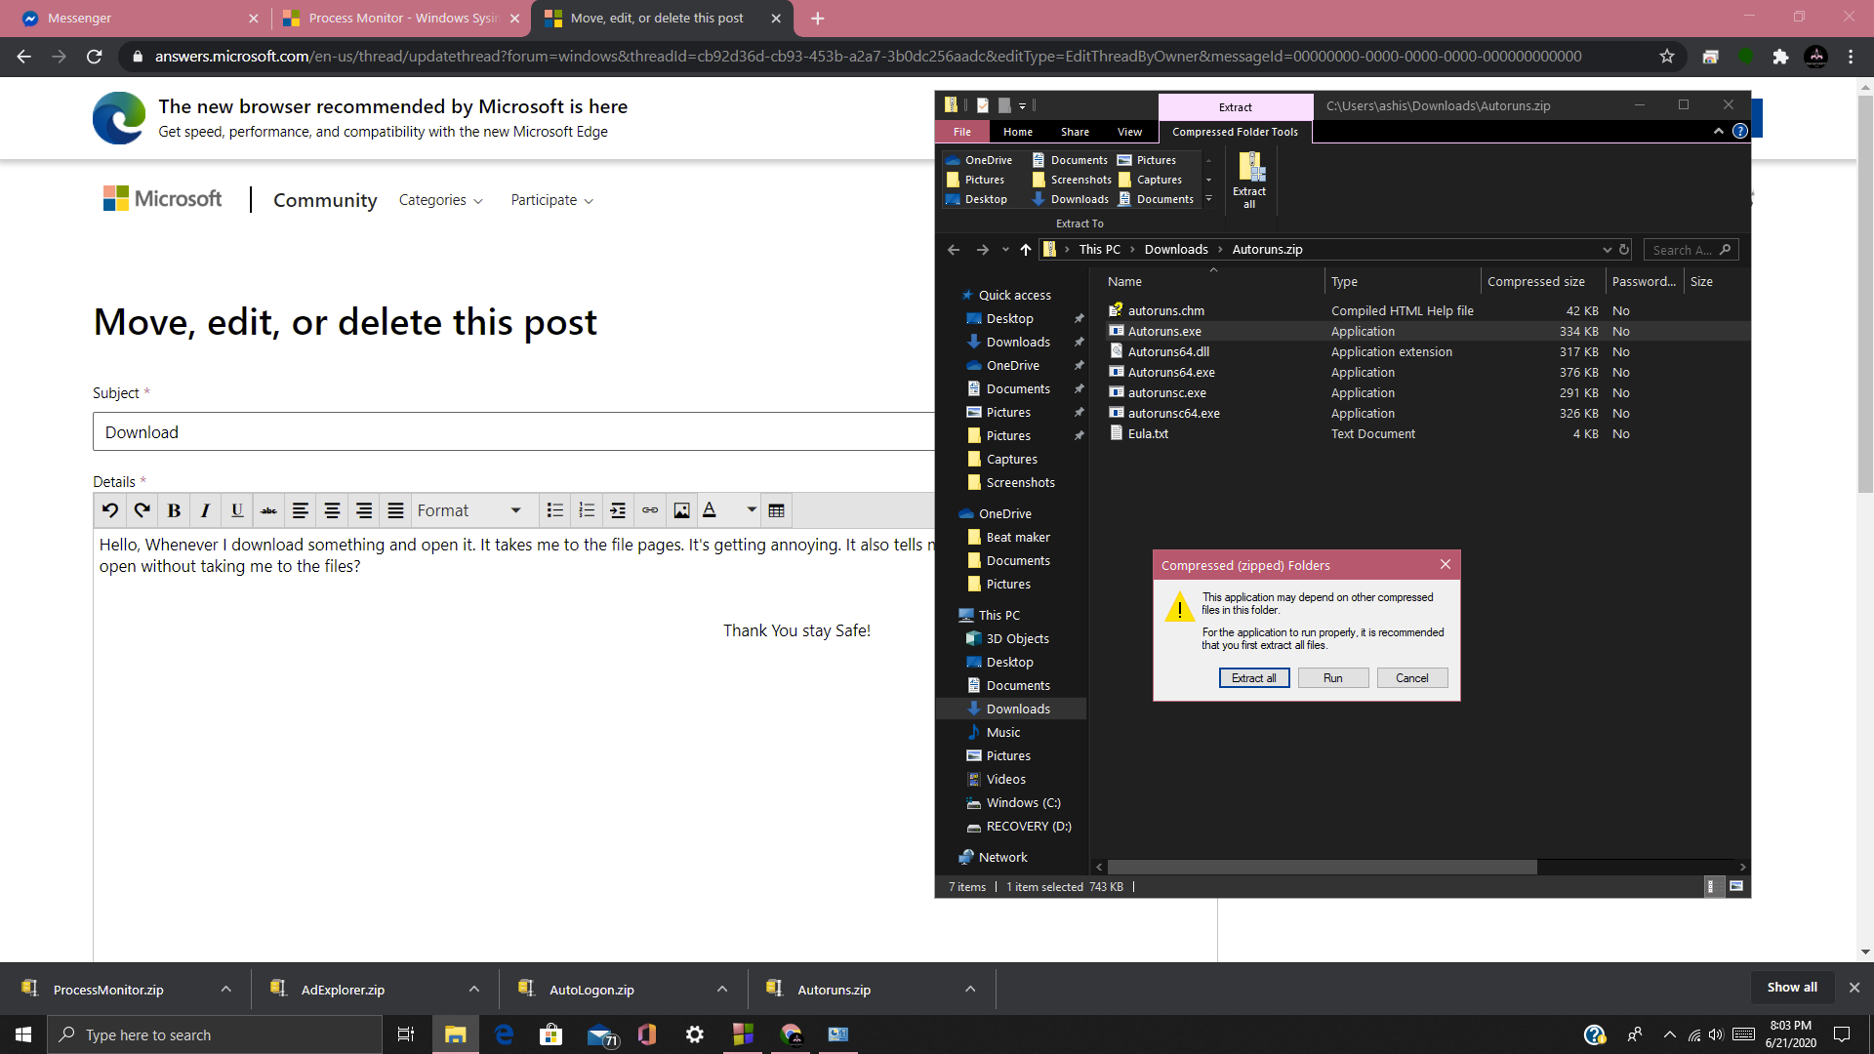Open address bar history dropdown in Explorer
This screenshot has width=1874, height=1054.
pos(1608,250)
